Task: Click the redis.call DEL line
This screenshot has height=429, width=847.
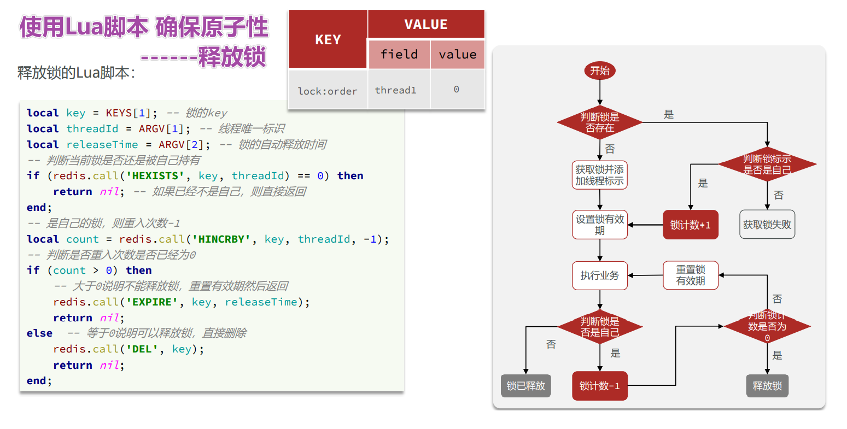Action: tap(128, 349)
